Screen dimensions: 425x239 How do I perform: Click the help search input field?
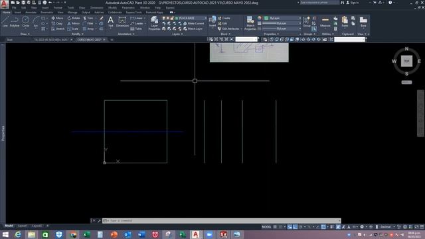point(319,3)
